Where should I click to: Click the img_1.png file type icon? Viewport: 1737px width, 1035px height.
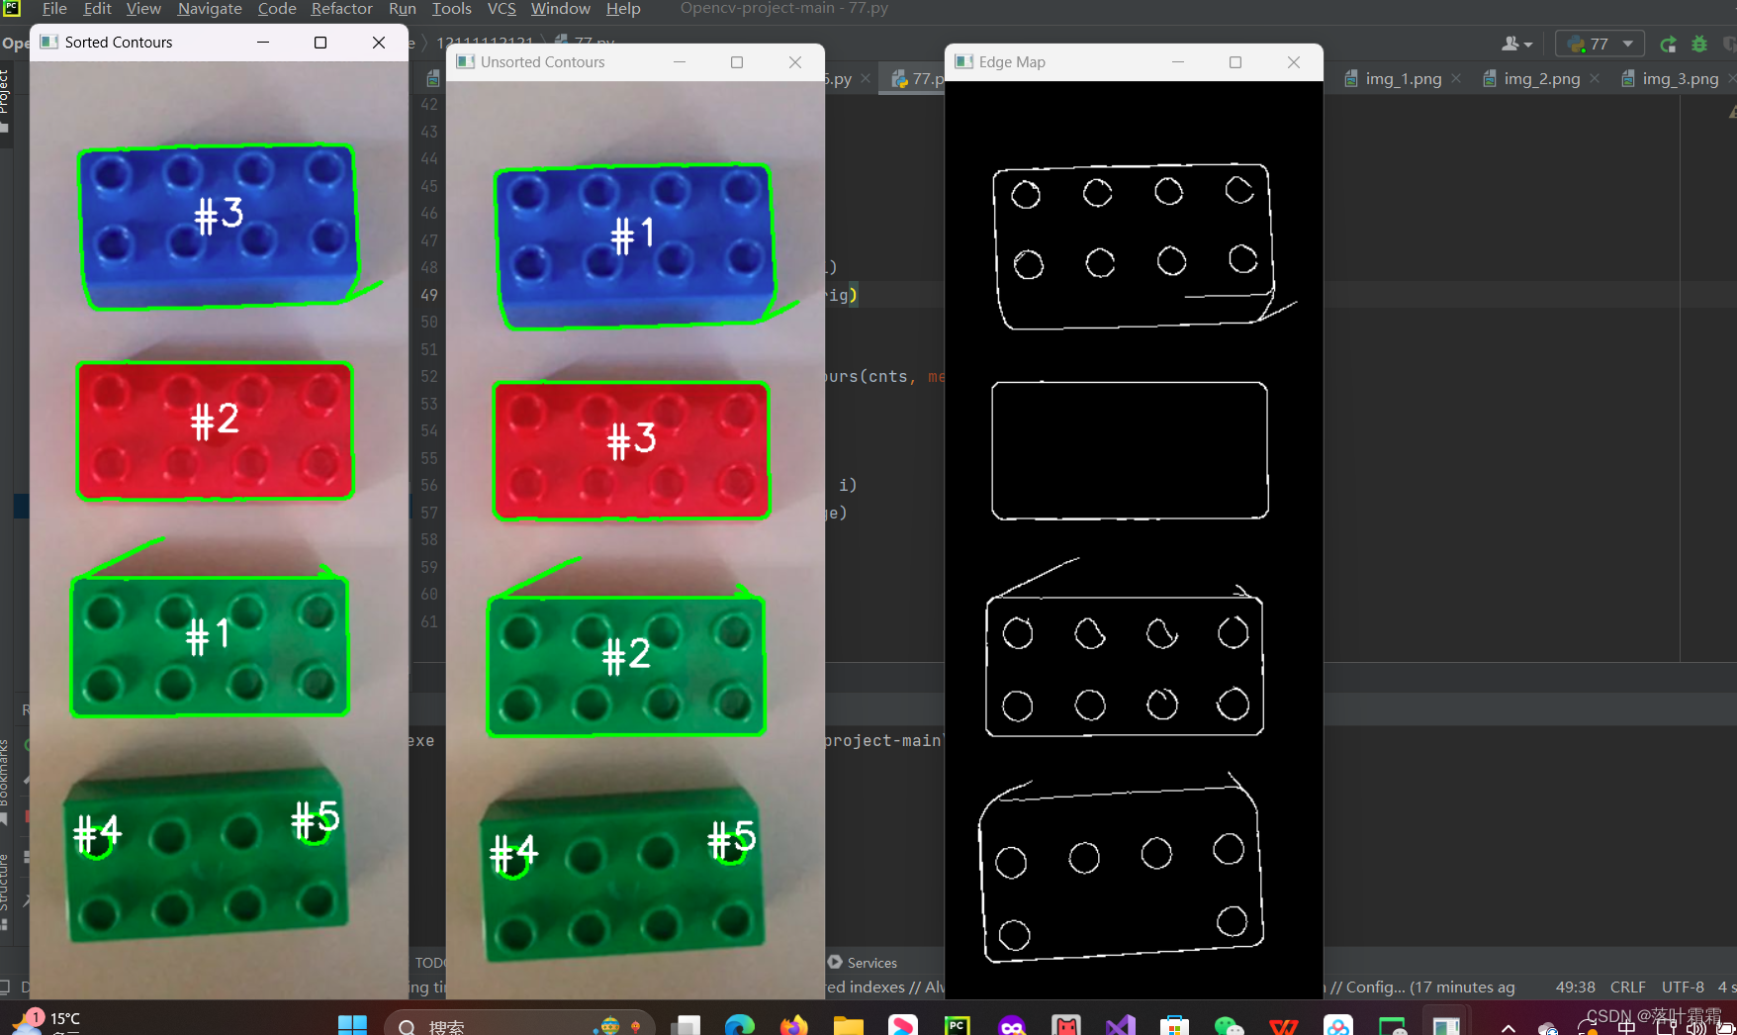pos(1351,79)
